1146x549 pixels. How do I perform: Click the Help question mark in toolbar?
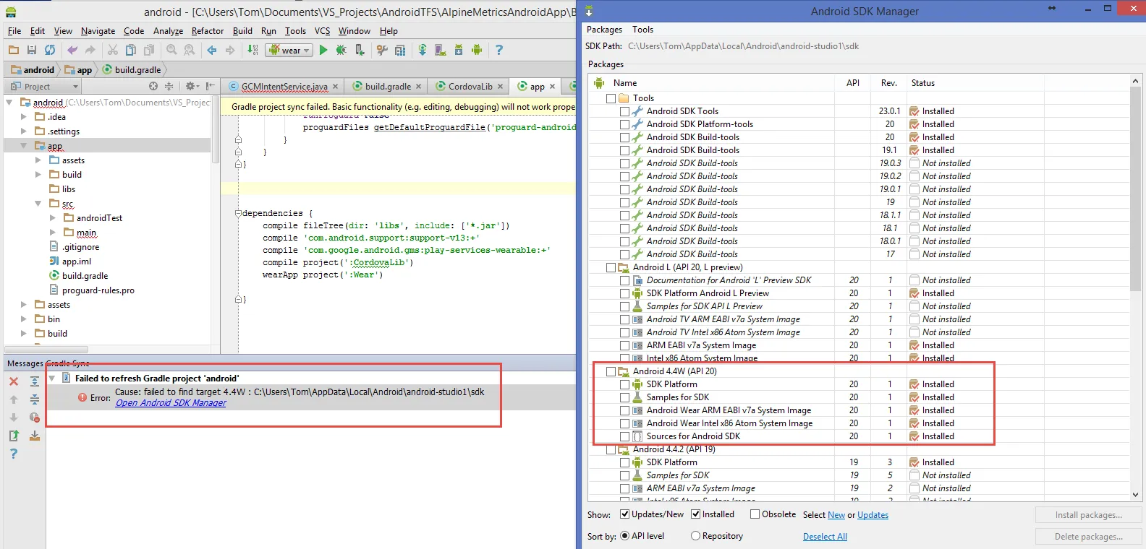point(499,50)
